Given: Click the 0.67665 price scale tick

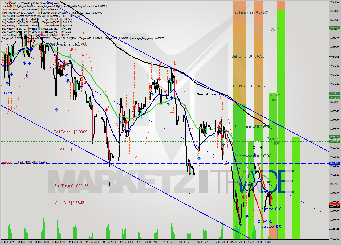Looking at the screenshot, I should [335, 2].
